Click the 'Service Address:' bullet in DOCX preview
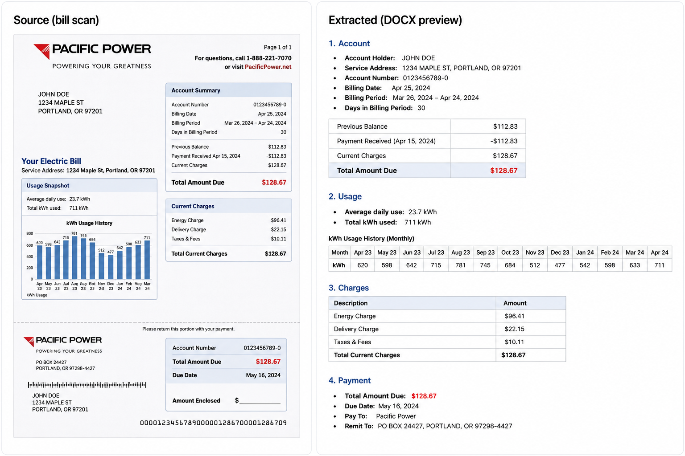Image resolution: width=685 pixels, height=456 pixels. coord(433,68)
